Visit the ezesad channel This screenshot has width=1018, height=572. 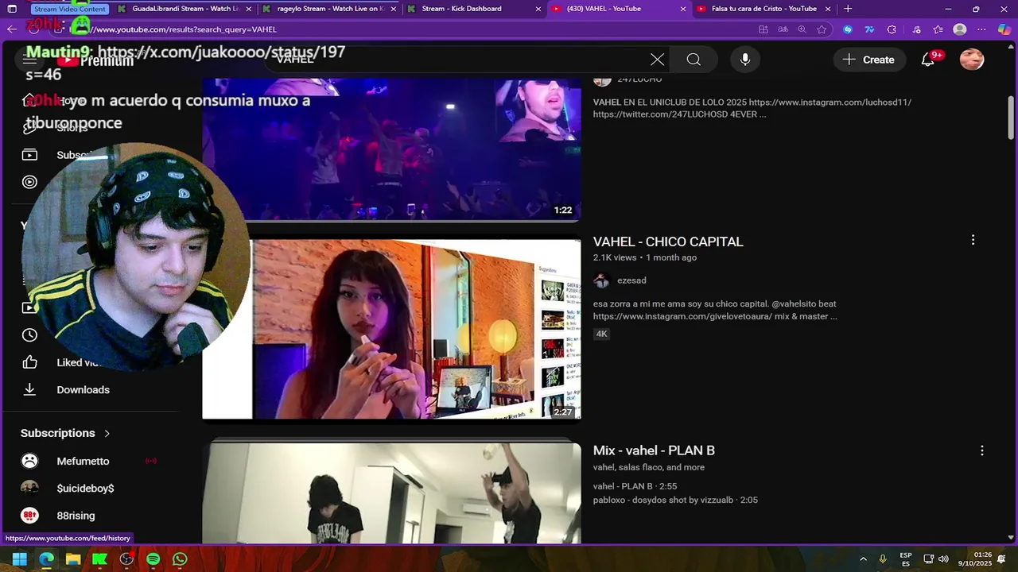coord(631,280)
